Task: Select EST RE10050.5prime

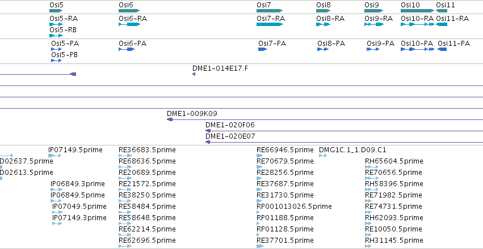Action: tap(369, 235)
